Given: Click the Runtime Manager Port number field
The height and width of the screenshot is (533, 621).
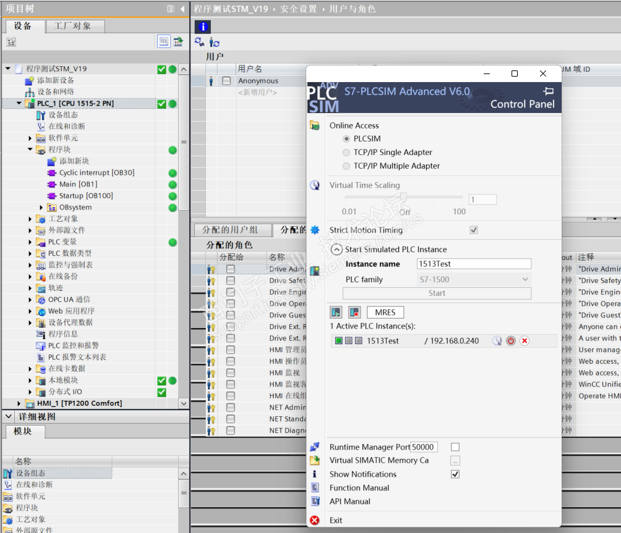Looking at the screenshot, I should click(424, 447).
